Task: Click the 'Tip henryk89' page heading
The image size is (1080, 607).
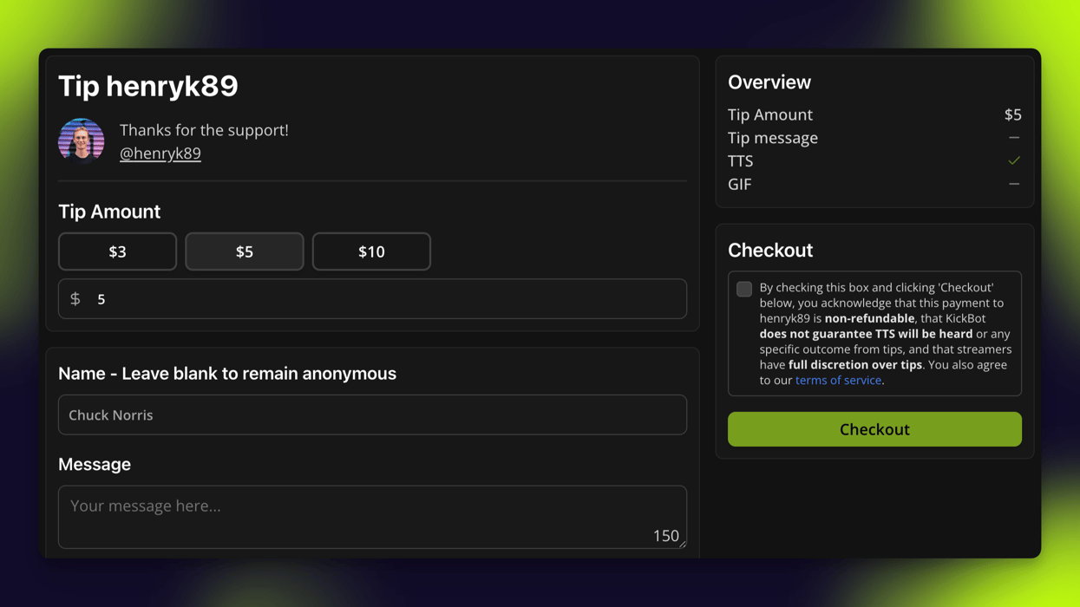Action: pos(148,86)
